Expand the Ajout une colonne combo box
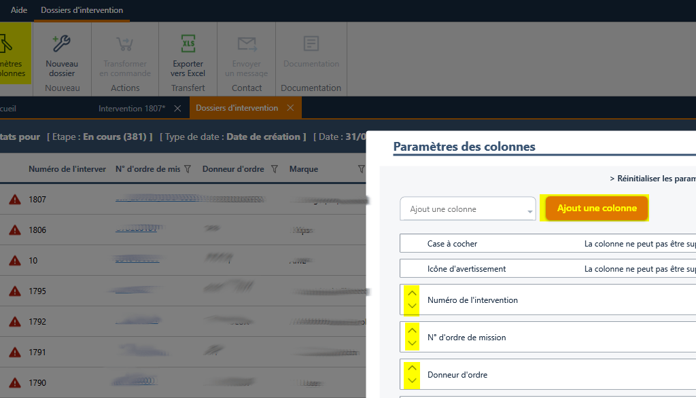The width and height of the screenshot is (696, 398). pyautogui.click(x=529, y=210)
